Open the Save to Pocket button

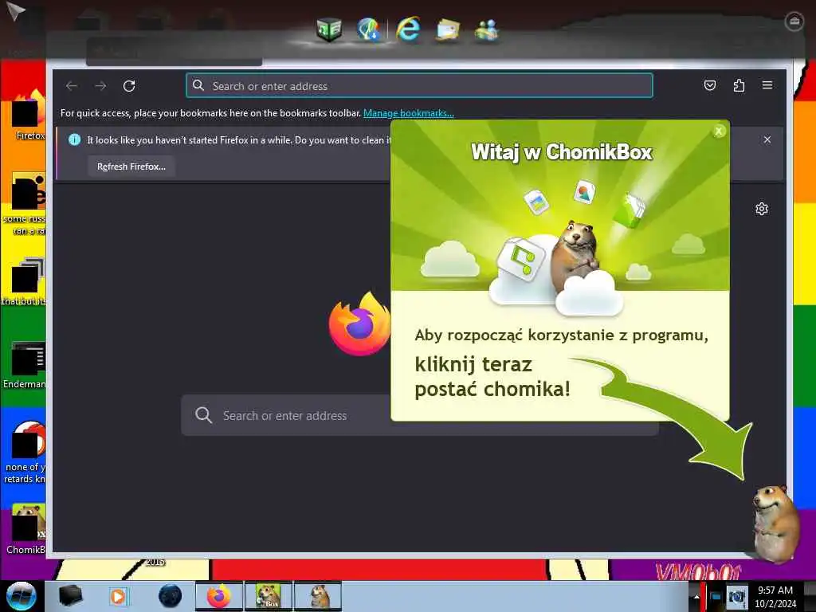tap(710, 85)
